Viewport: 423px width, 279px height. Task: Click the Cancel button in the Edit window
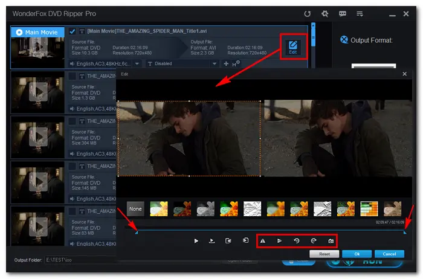(389, 254)
